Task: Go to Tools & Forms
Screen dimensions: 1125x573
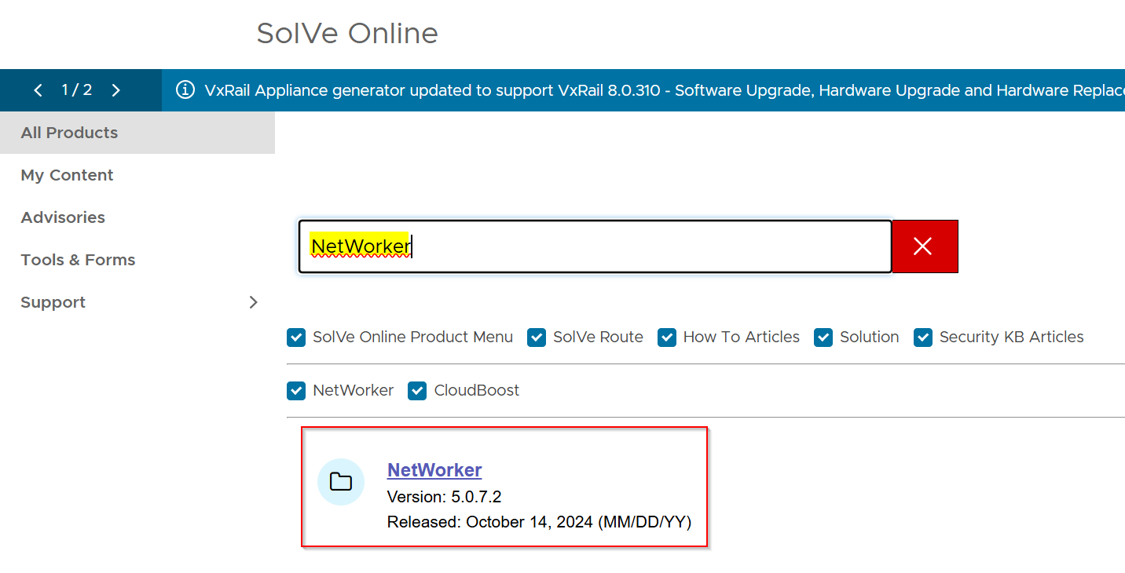Action: point(78,260)
